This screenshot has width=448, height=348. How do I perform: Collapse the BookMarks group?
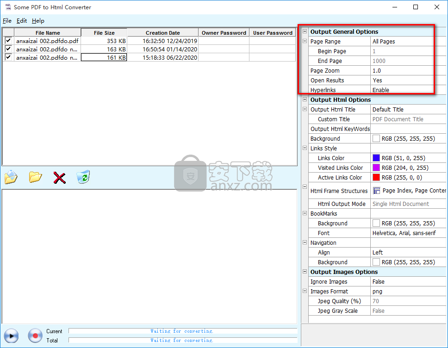tap(305, 213)
